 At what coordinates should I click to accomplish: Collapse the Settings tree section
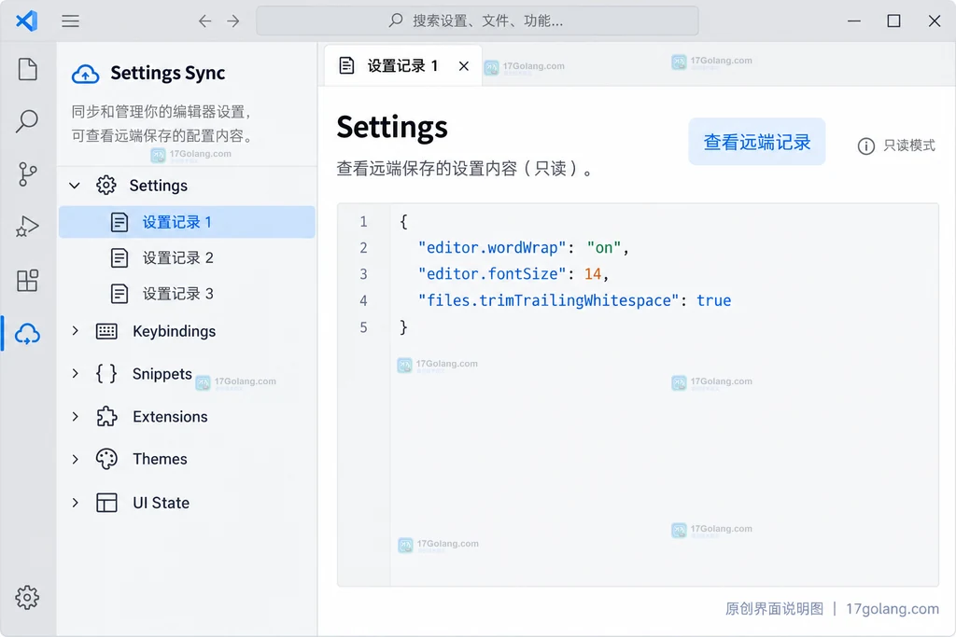[x=75, y=186]
